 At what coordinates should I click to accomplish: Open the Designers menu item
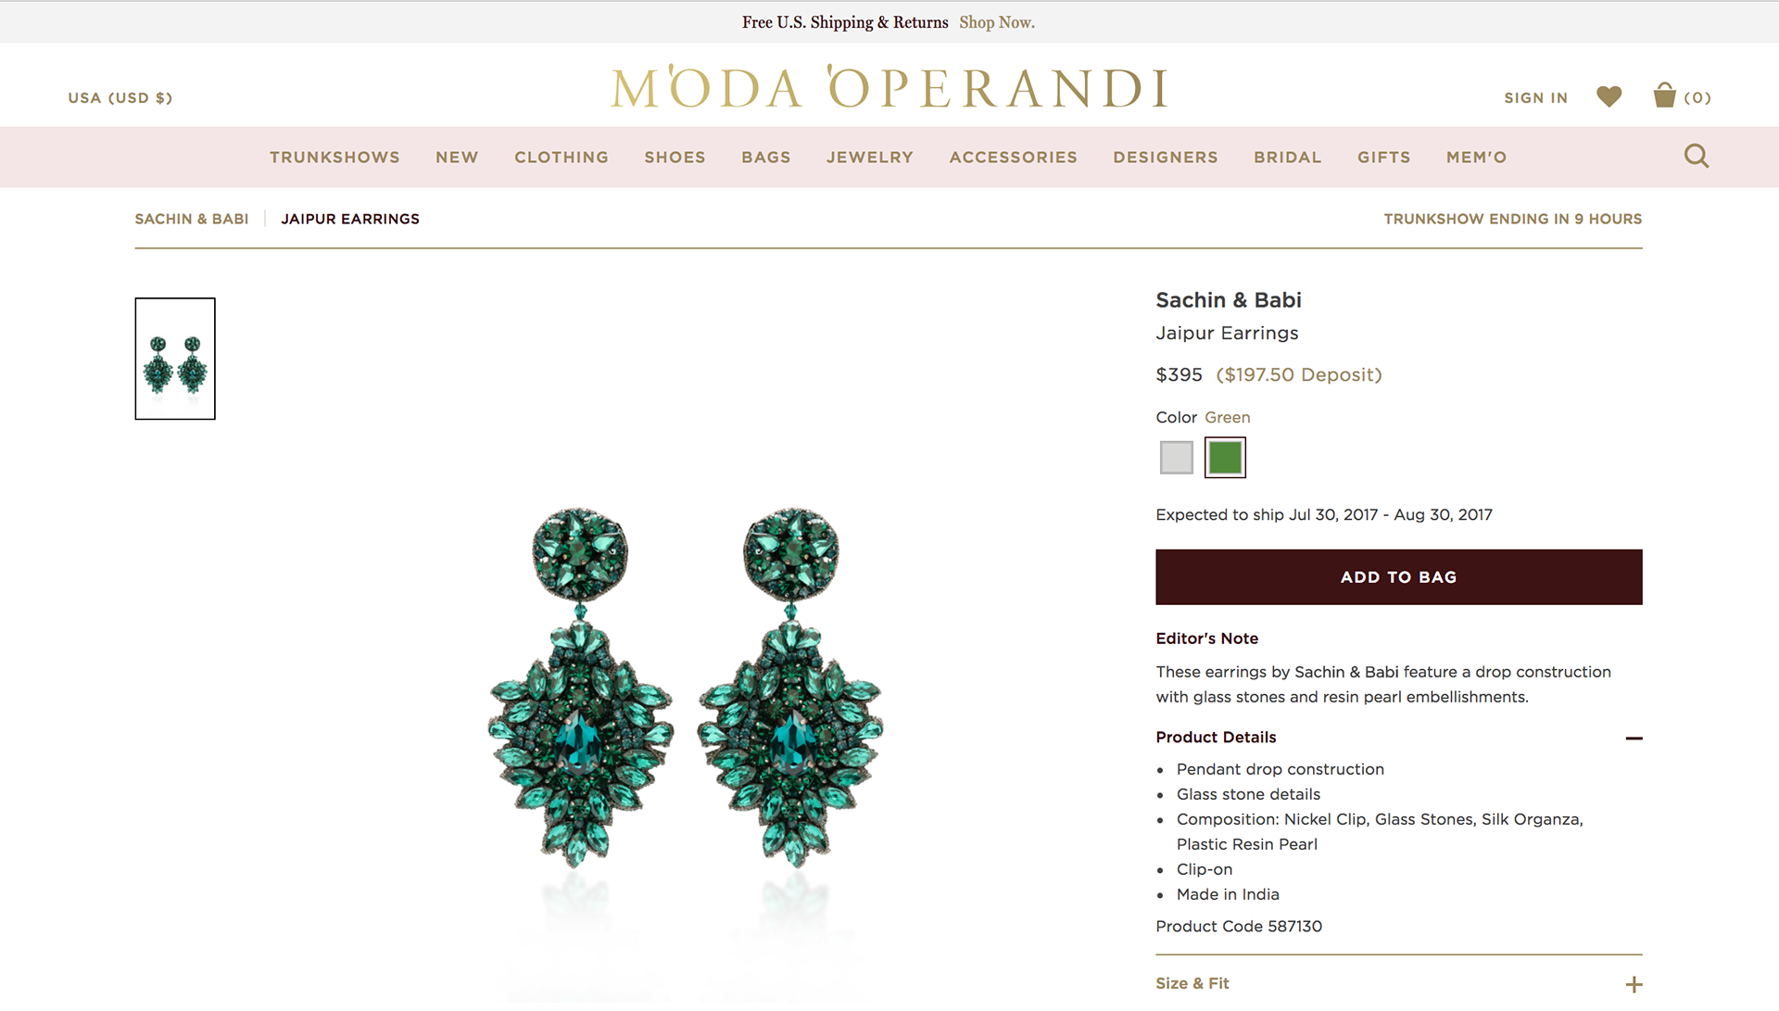coord(1166,158)
